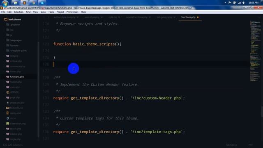Viewport: 263px width, 148px height.
Task: Open the Selection menu
Action: [x=18, y=12]
